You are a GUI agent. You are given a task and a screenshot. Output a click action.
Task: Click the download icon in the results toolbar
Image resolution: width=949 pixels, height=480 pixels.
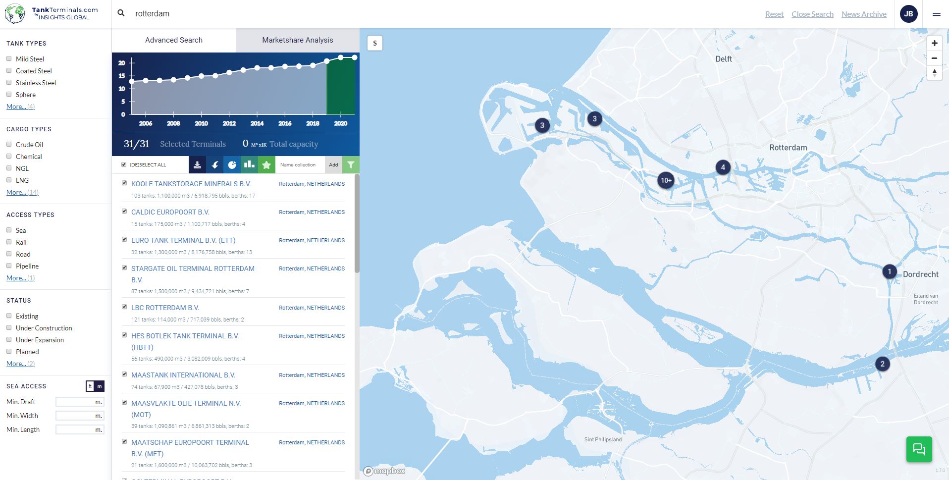[x=197, y=165]
